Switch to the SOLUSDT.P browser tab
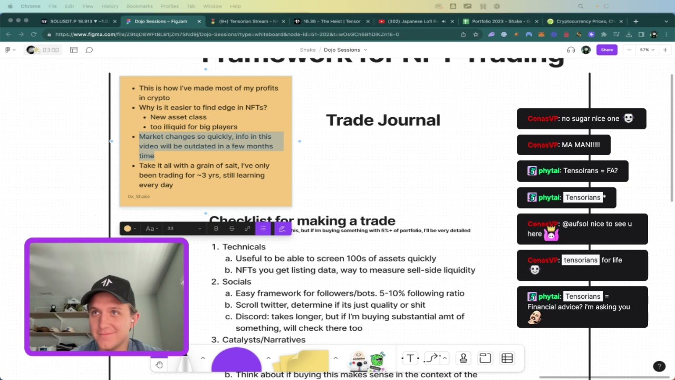675x380 pixels. pyautogui.click(x=78, y=21)
